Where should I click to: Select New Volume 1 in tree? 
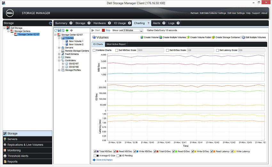tap(76, 41)
